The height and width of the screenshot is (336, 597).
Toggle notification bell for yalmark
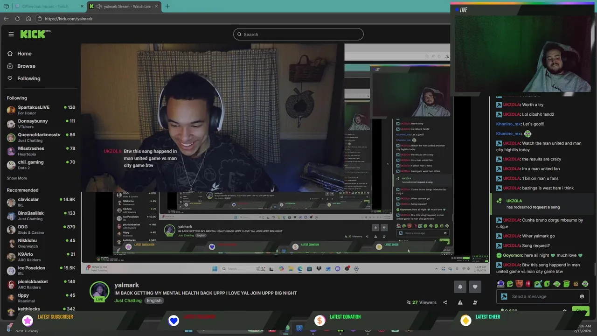pos(460,287)
